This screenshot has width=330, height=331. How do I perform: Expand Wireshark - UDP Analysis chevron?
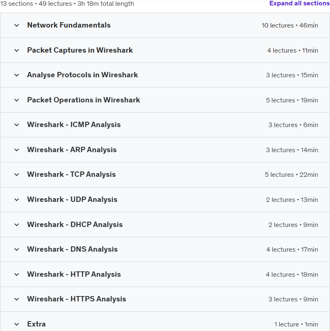pos(17,199)
